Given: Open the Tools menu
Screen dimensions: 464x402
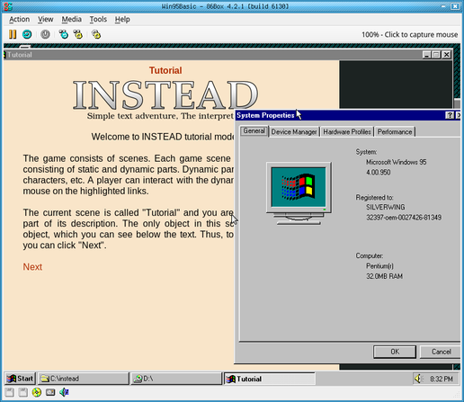Looking at the screenshot, I should click(98, 19).
